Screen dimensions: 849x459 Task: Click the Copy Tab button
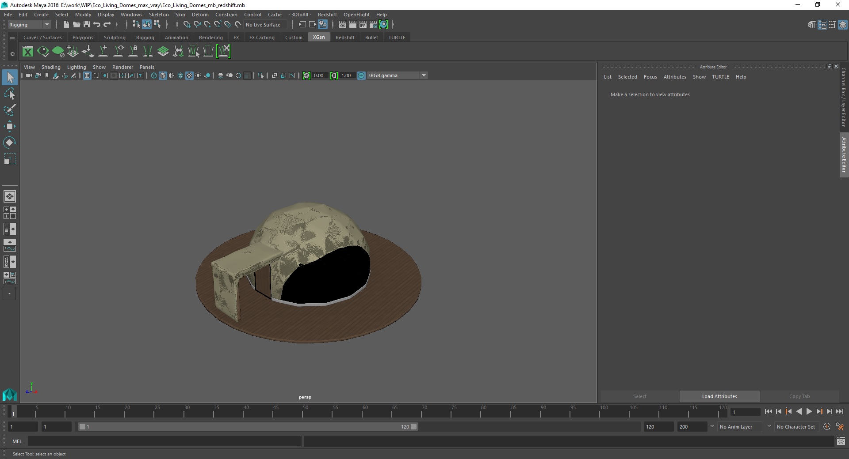799,396
